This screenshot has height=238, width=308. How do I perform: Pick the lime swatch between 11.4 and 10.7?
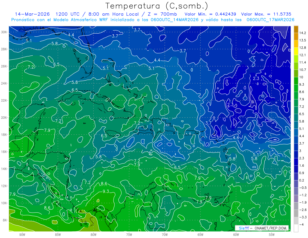296,66
